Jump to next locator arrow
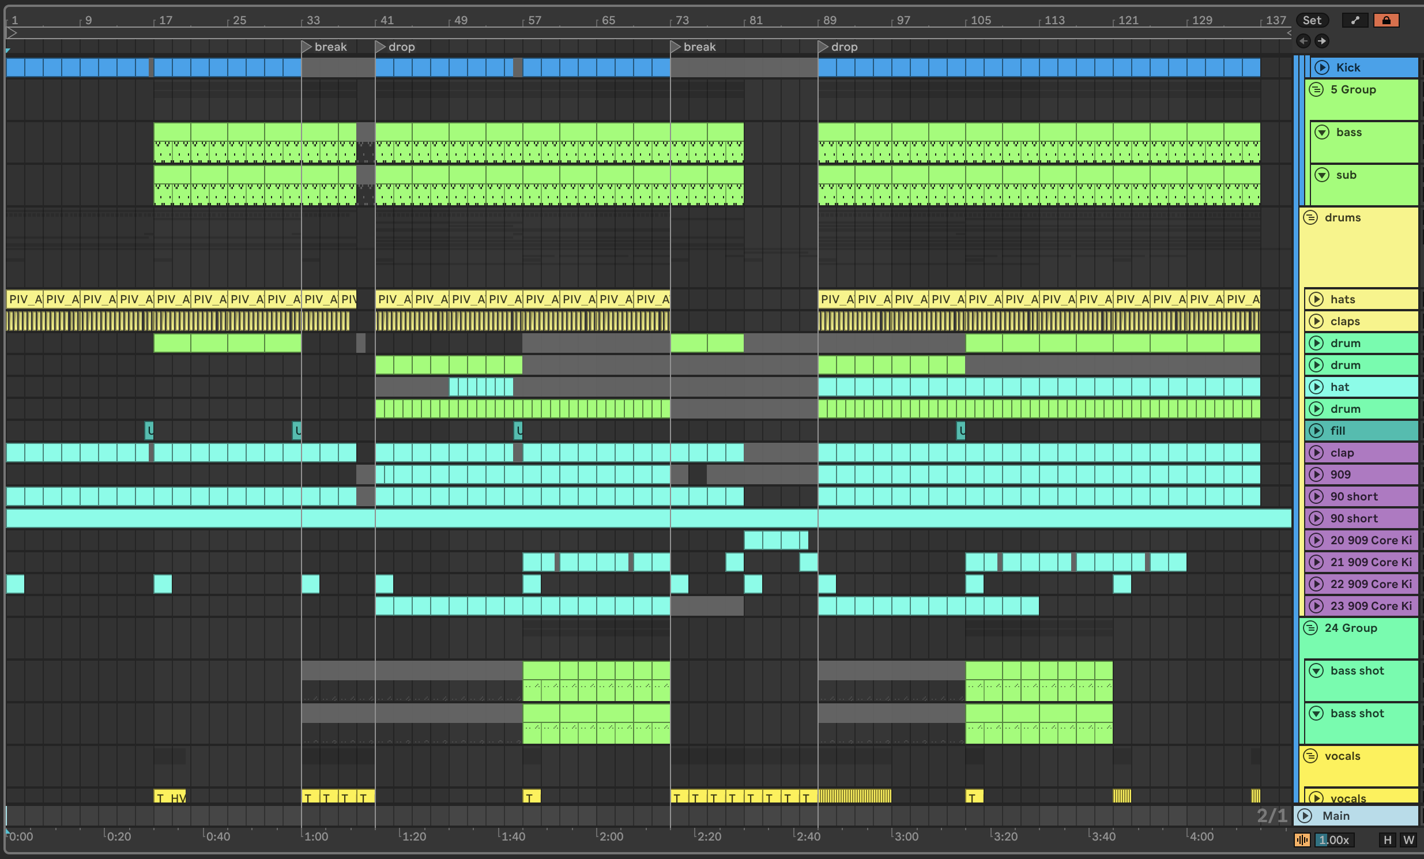Viewport: 1424px width, 859px height. pyautogui.click(x=1322, y=41)
